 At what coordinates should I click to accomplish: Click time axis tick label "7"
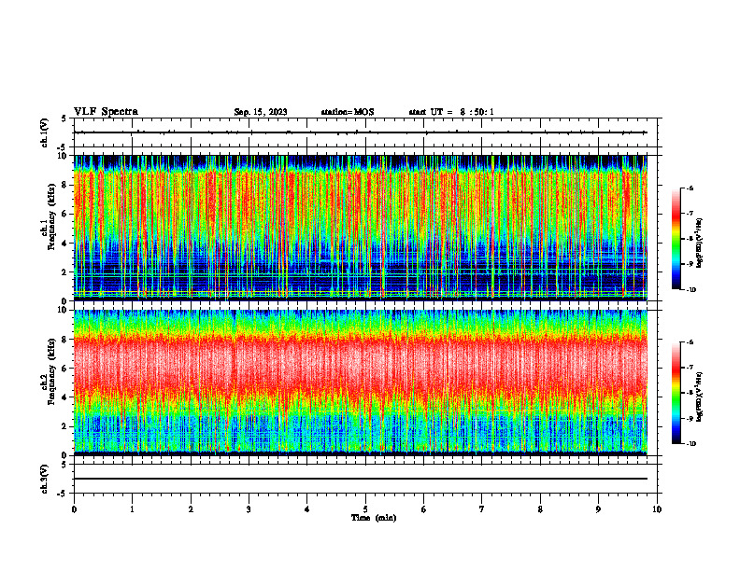[482, 509]
